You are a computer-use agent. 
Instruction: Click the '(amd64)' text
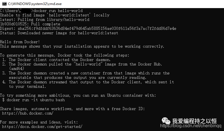(x=16, y=69)
